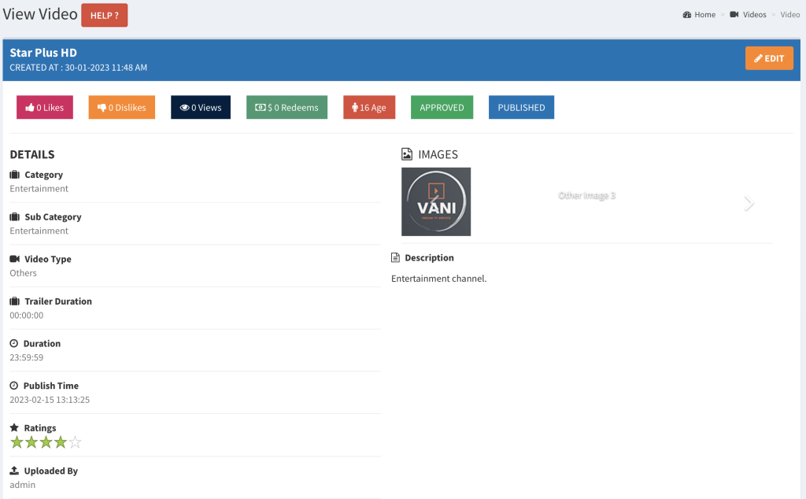
Task: Click the 0 Likes badge
Action: pyautogui.click(x=45, y=107)
